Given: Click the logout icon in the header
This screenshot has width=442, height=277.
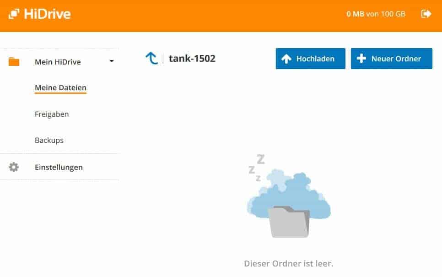Looking at the screenshot, I should coord(426,14).
